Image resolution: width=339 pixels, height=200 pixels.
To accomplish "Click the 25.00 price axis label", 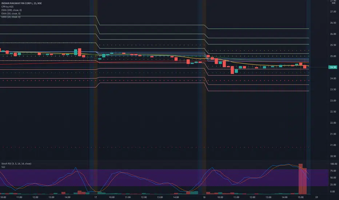I will click(333, 56).
